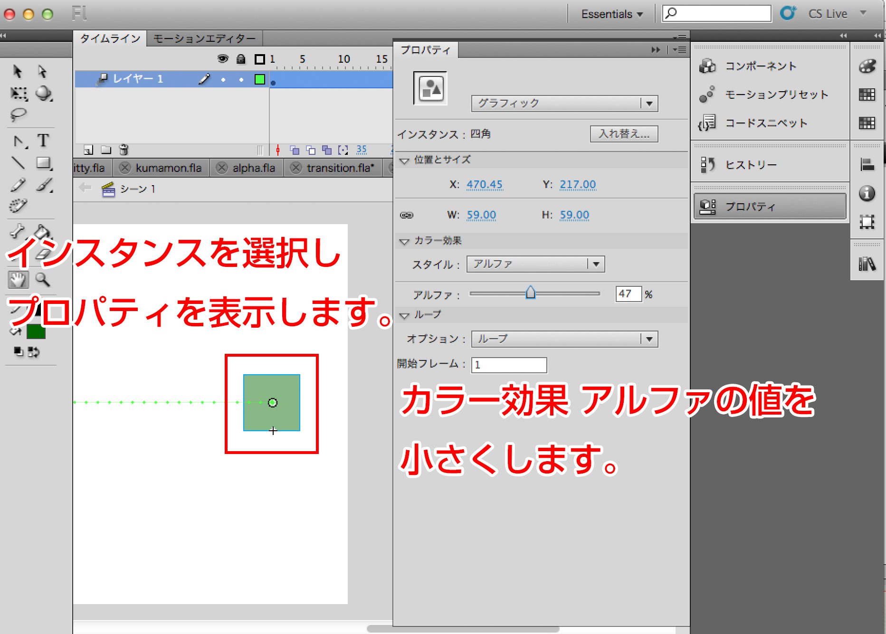Screen dimensions: 886x634
Task: Select the Lasso tool
Action: [x=19, y=114]
